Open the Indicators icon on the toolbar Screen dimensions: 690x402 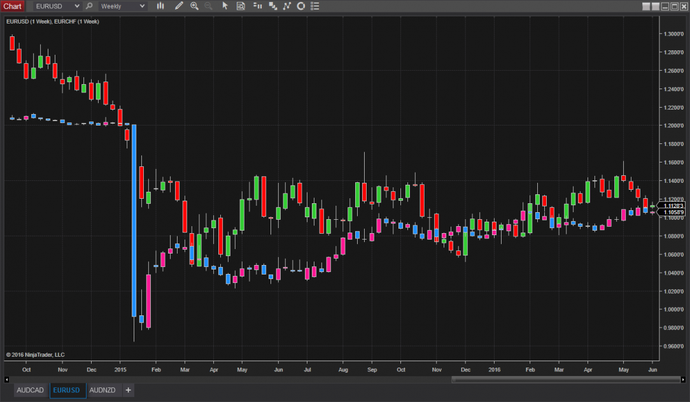click(258, 6)
